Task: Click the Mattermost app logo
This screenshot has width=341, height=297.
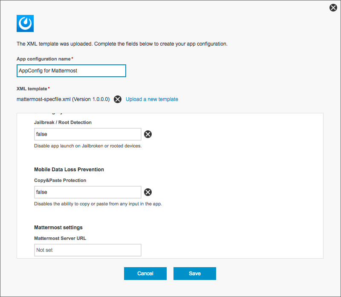Action: tap(25, 23)
